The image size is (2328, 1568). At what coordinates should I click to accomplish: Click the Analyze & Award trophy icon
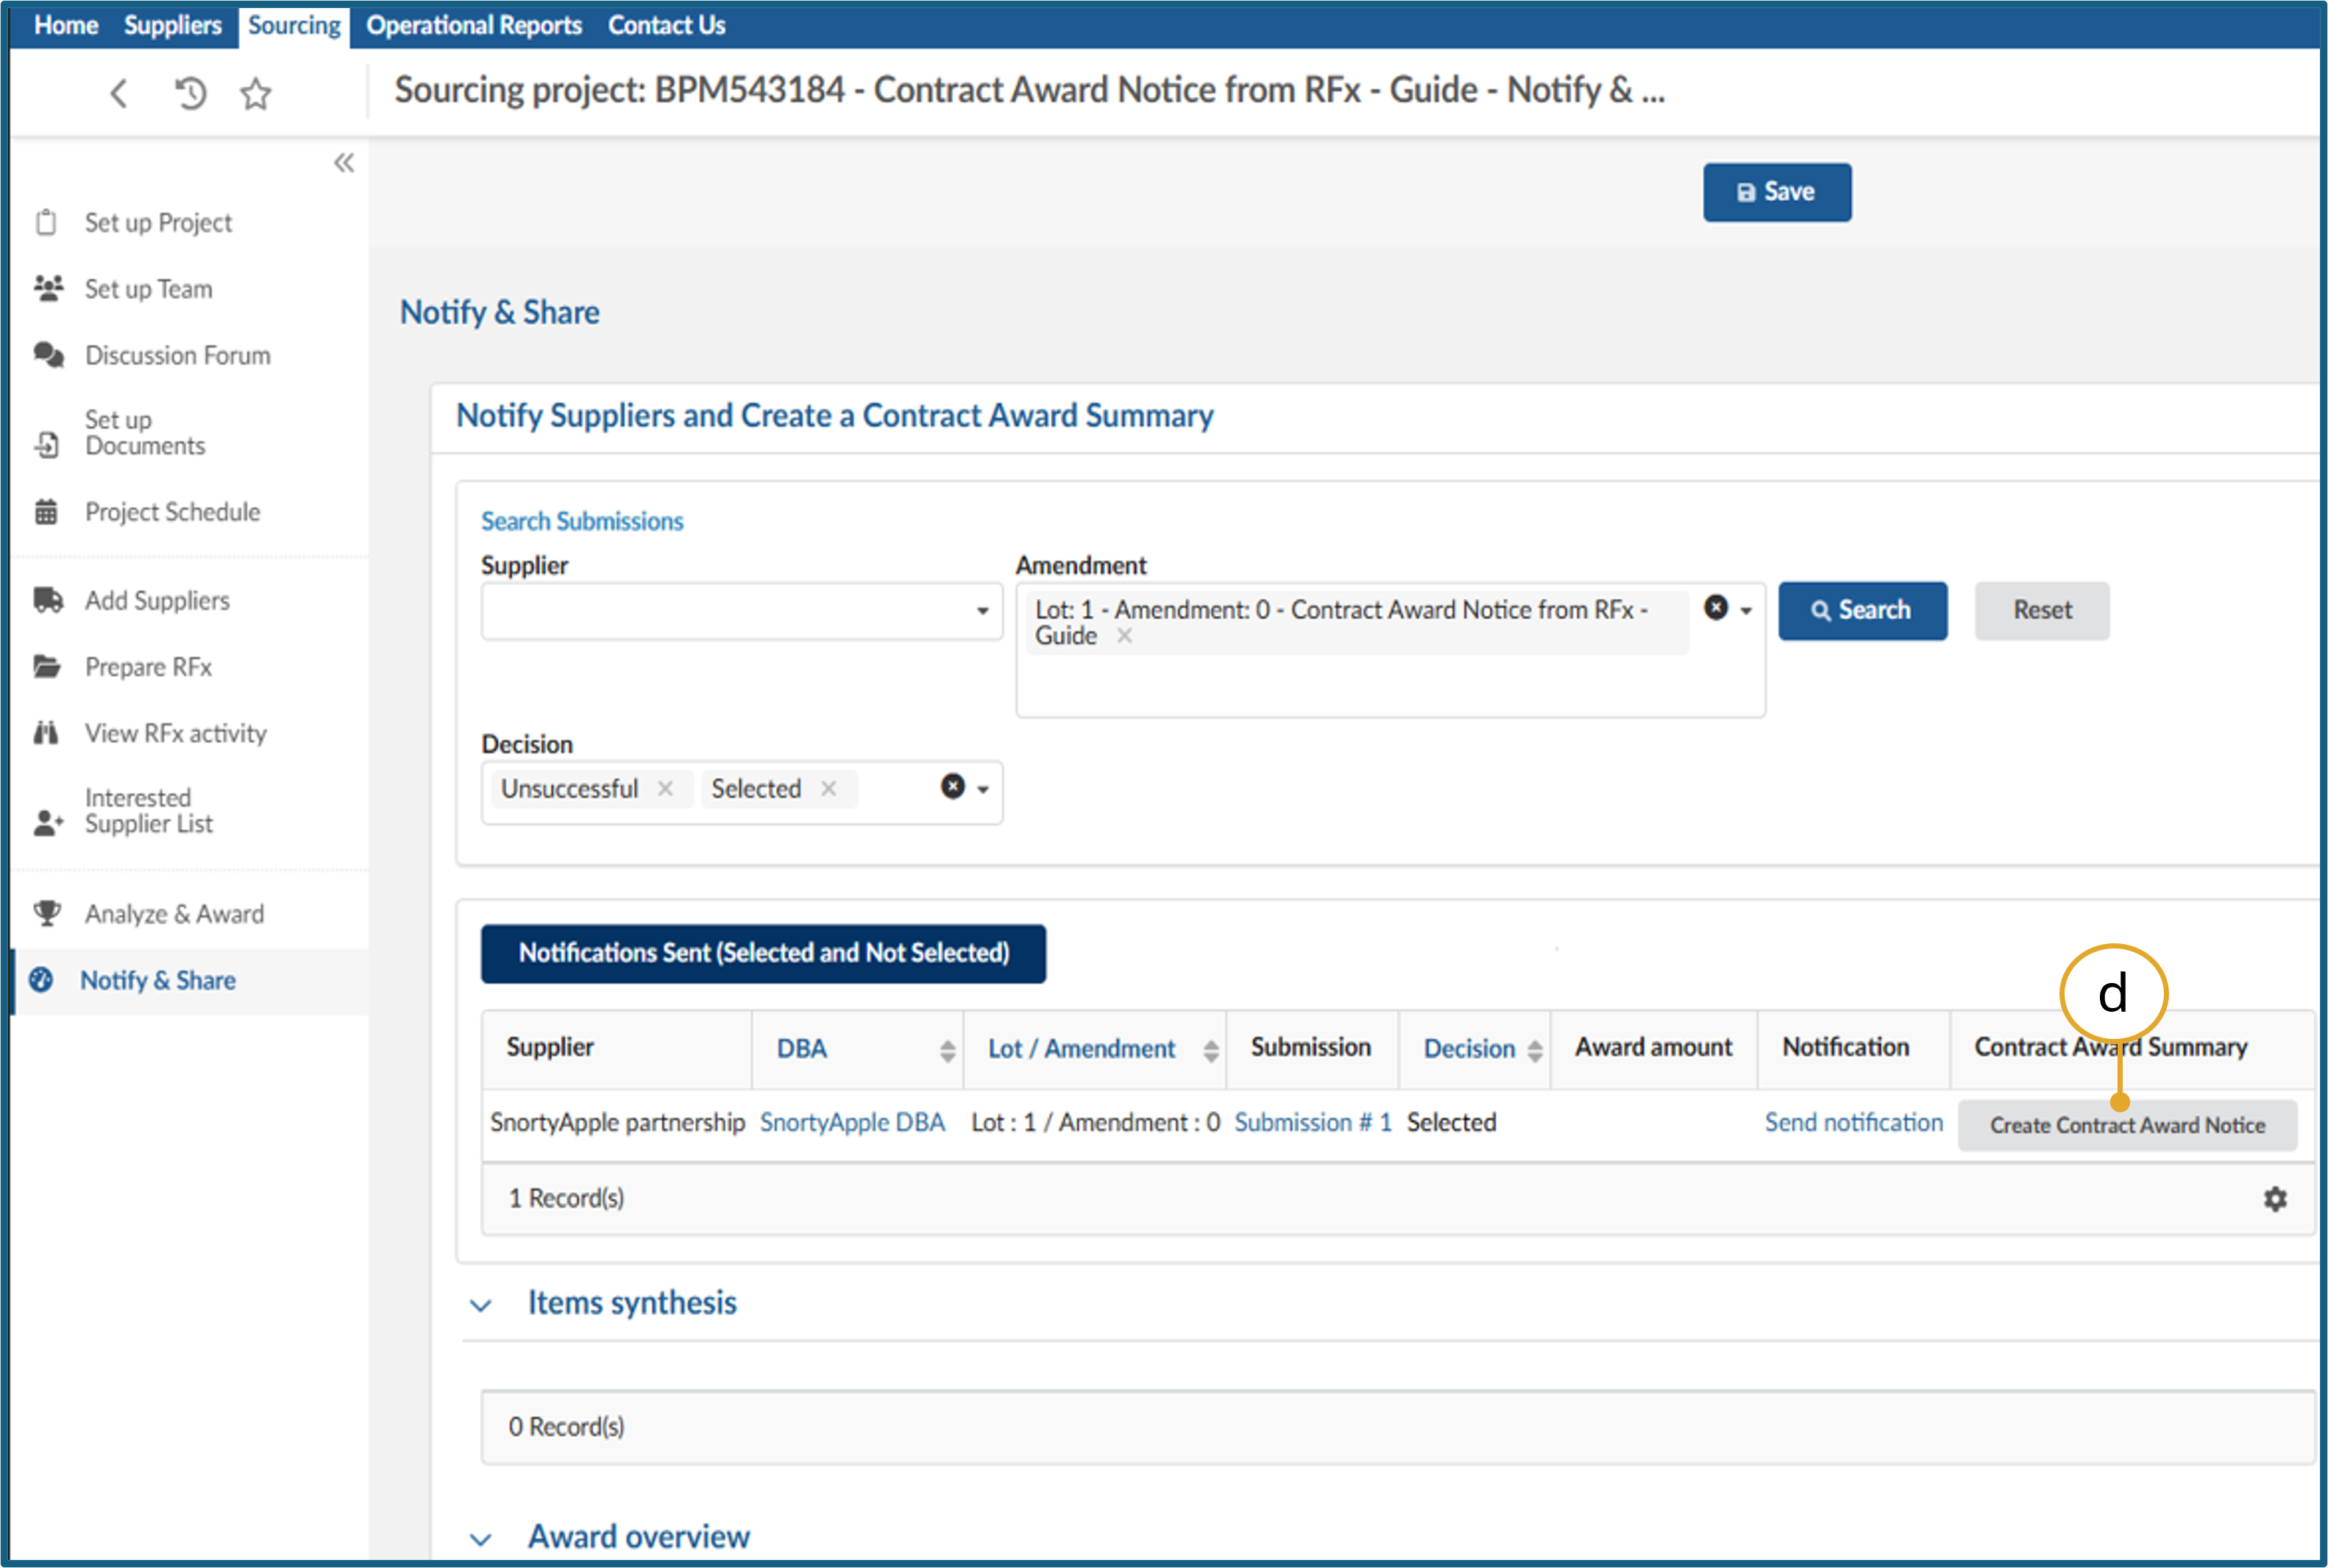click(x=47, y=913)
